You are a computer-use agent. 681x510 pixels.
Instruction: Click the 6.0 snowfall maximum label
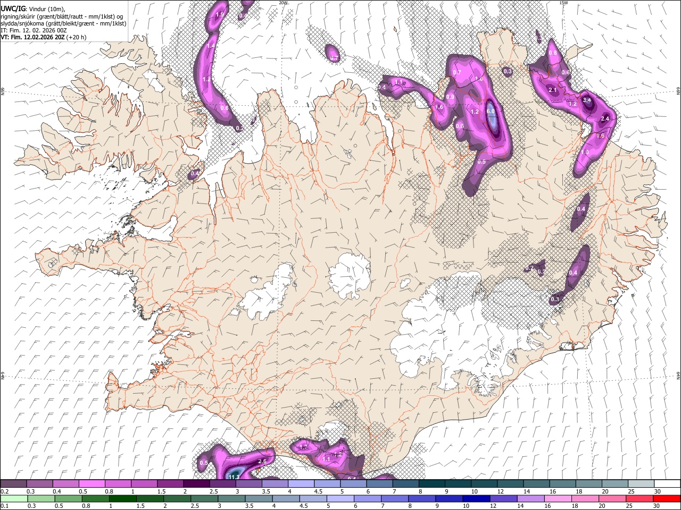(x=491, y=112)
